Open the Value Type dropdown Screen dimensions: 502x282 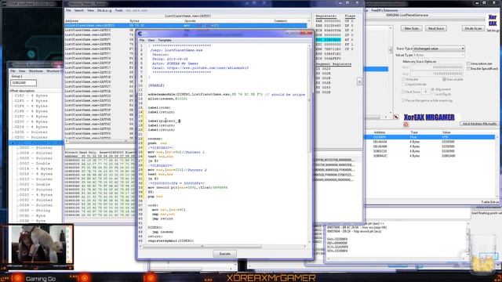click(x=438, y=55)
